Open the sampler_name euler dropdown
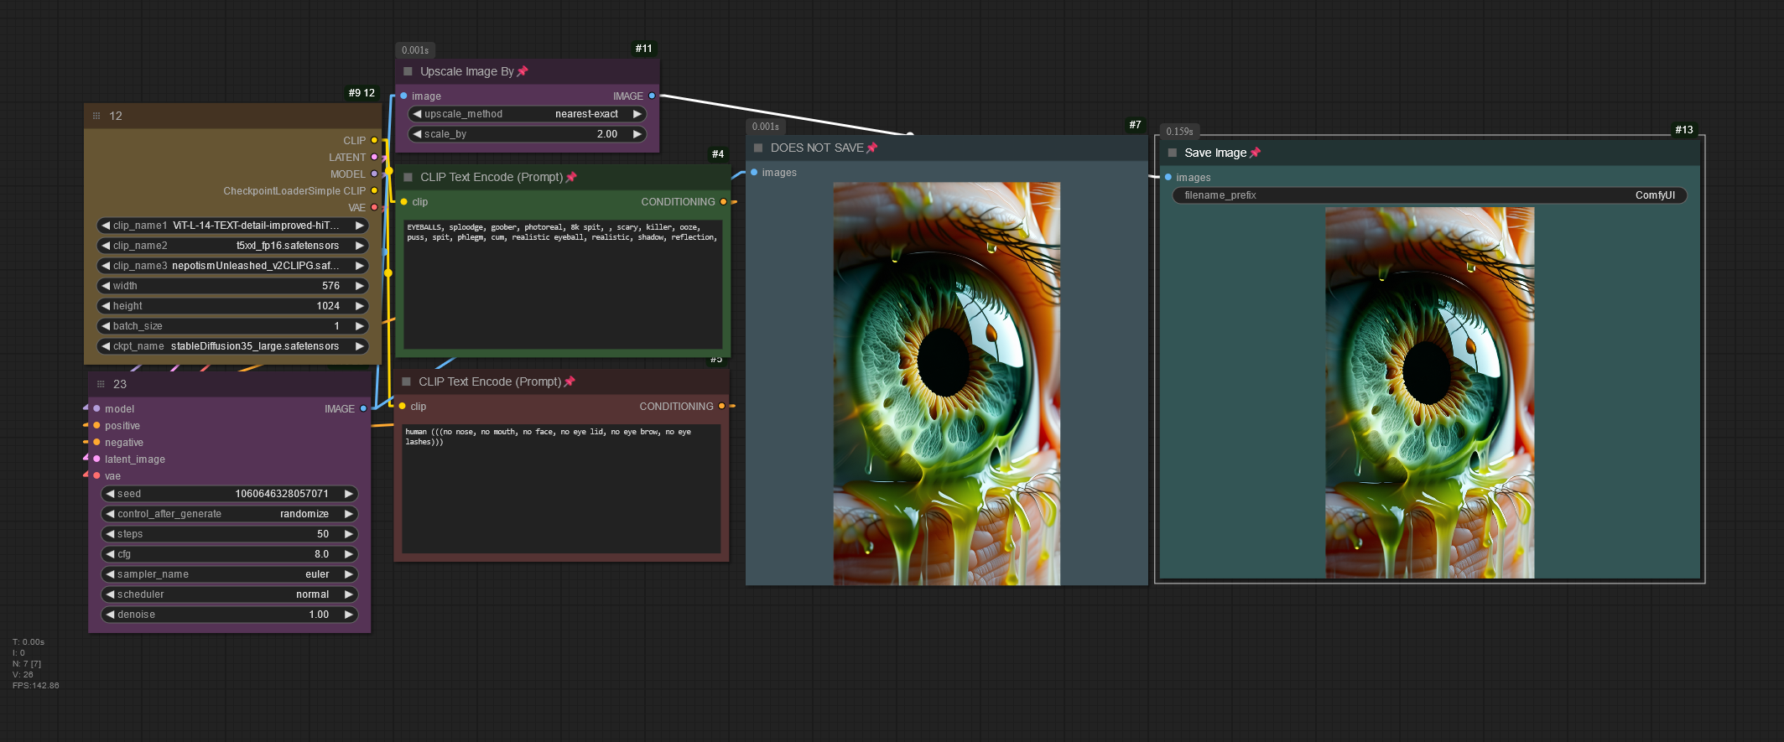 [x=230, y=574]
